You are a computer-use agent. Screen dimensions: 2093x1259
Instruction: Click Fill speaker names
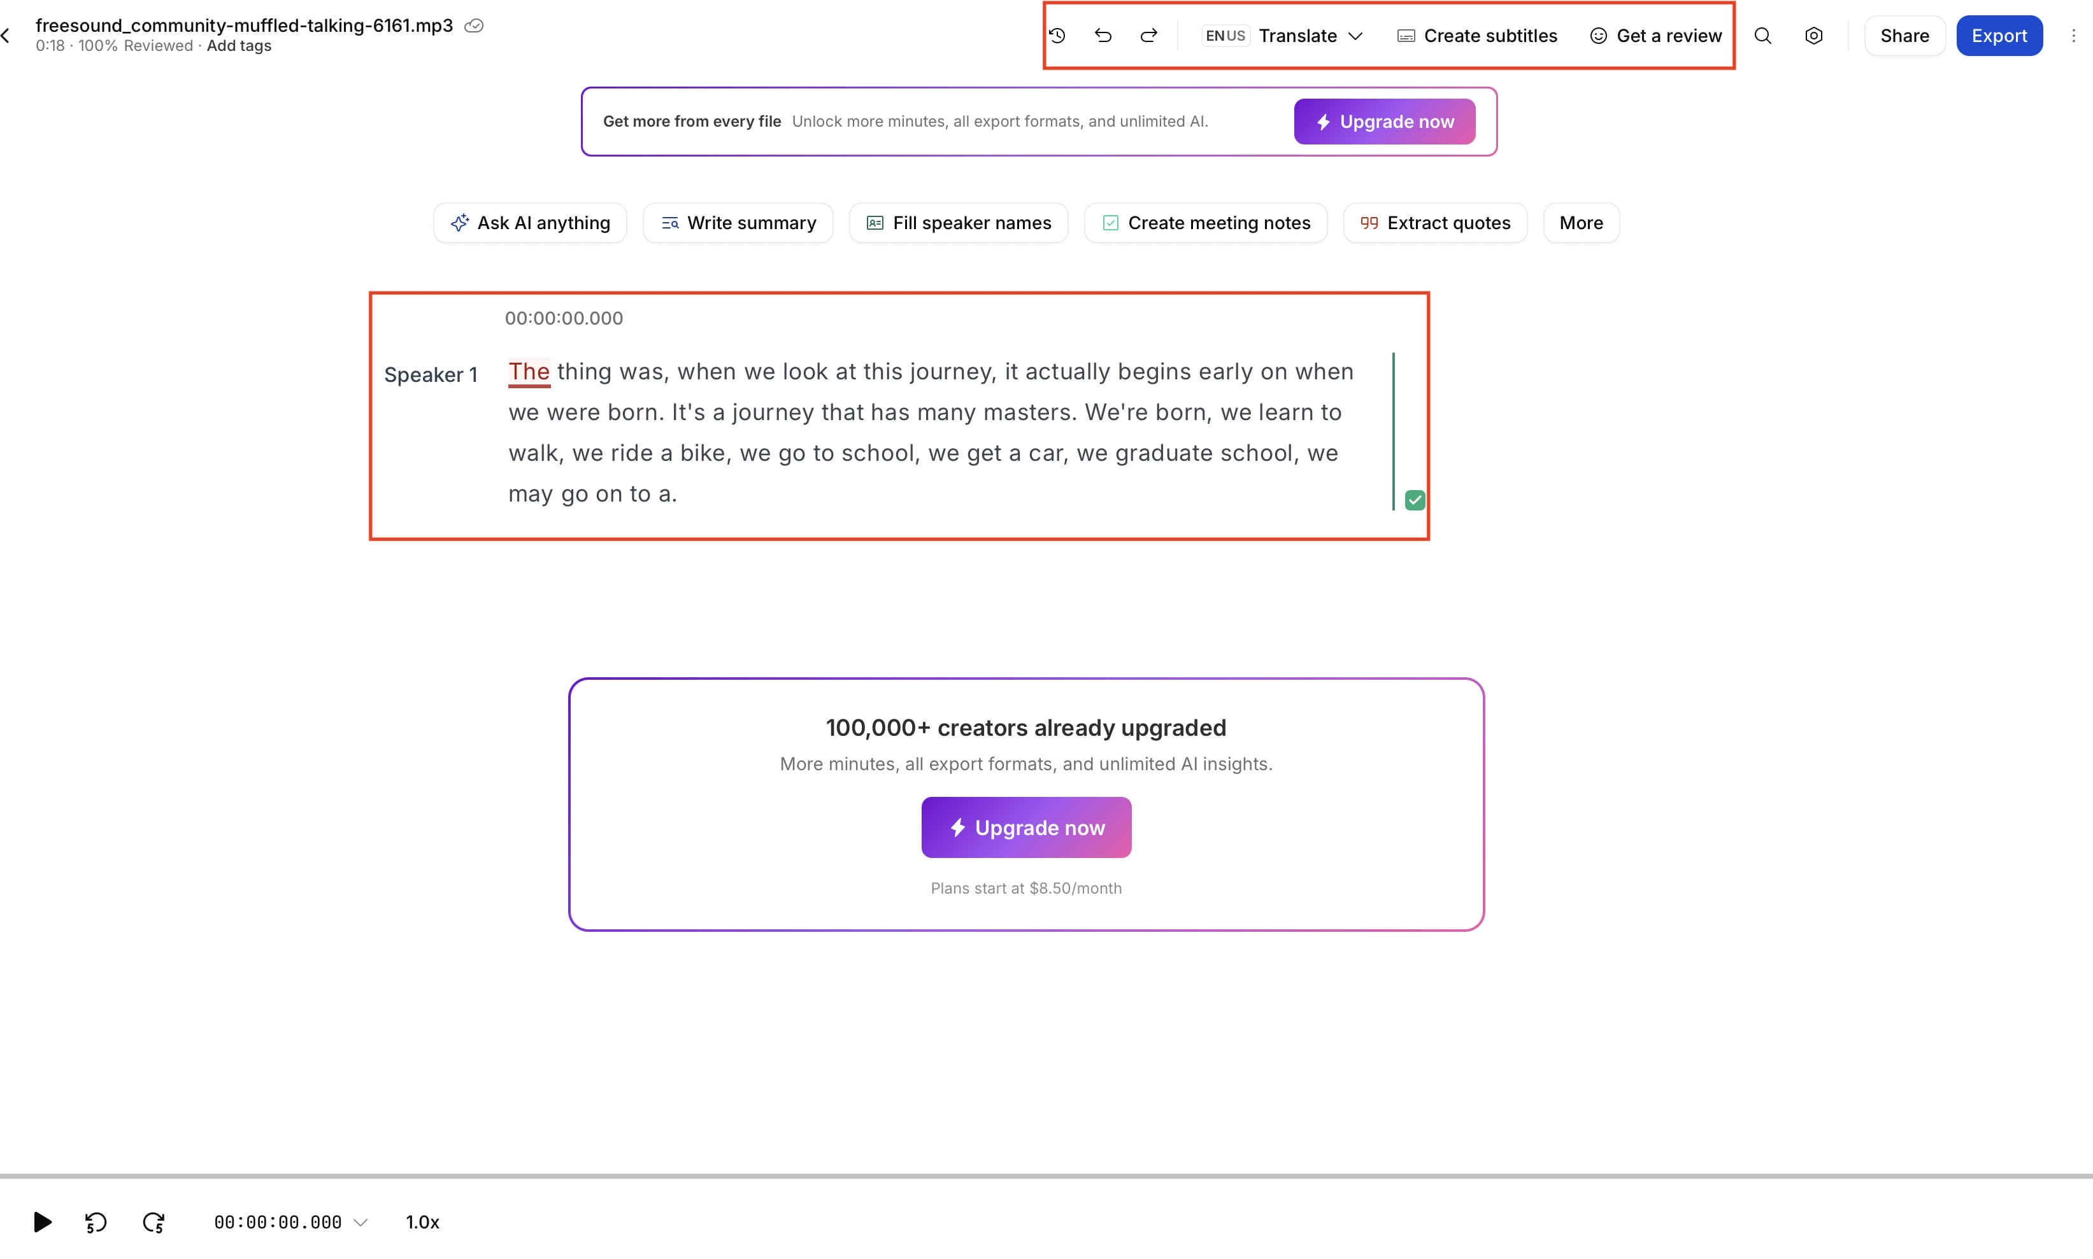point(958,223)
